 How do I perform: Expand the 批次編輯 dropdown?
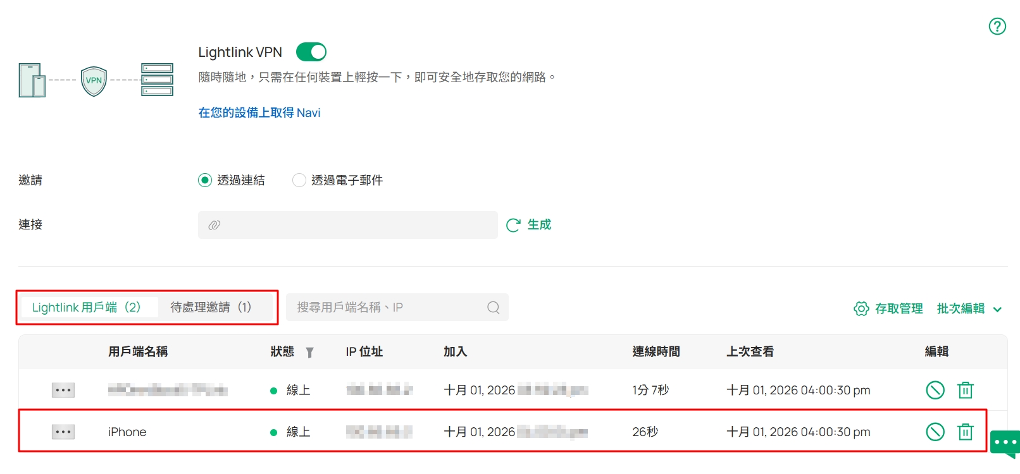(969, 308)
